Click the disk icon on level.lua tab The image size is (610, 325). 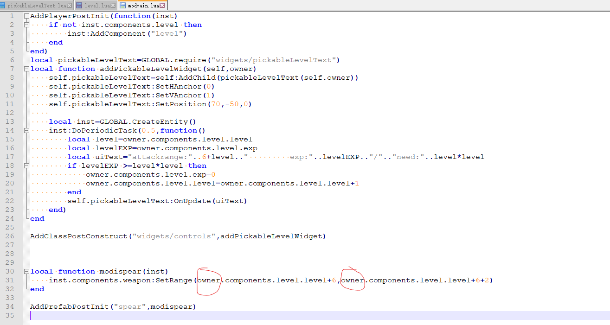79,6
